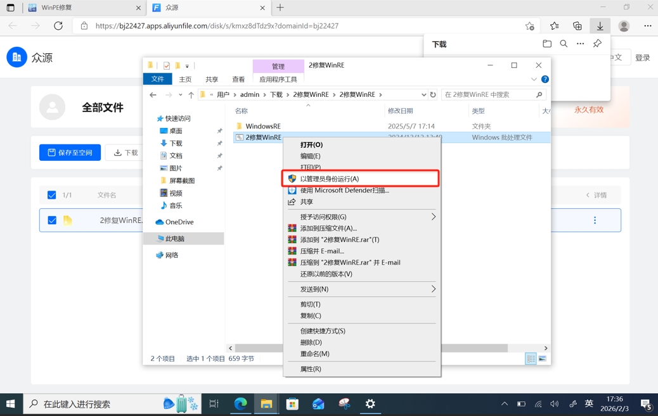Click the Explorer refresh button

[x=433, y=95]
